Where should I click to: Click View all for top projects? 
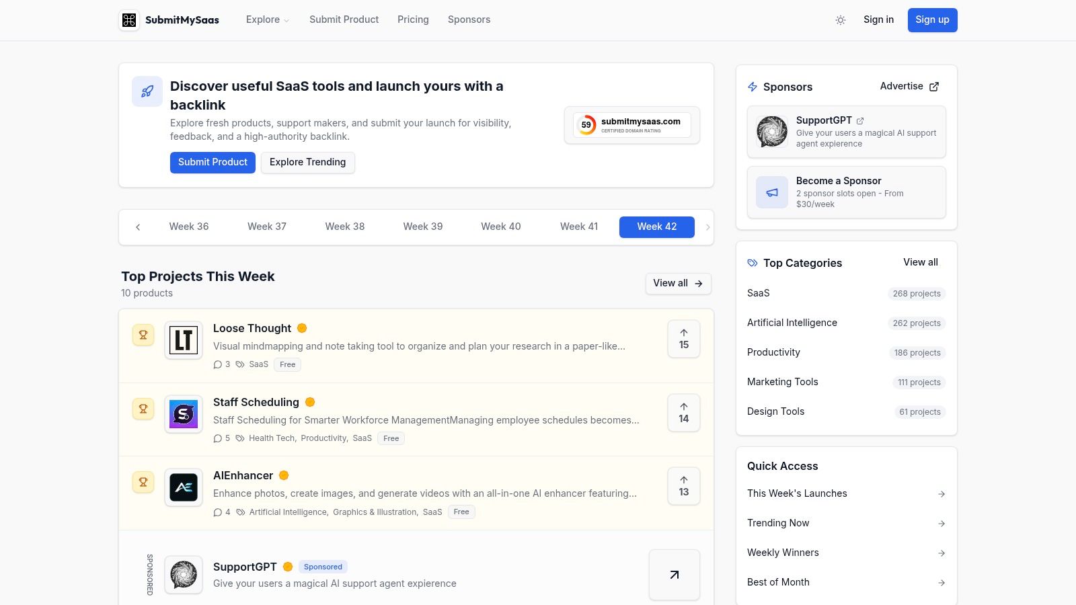pos(678,283)
